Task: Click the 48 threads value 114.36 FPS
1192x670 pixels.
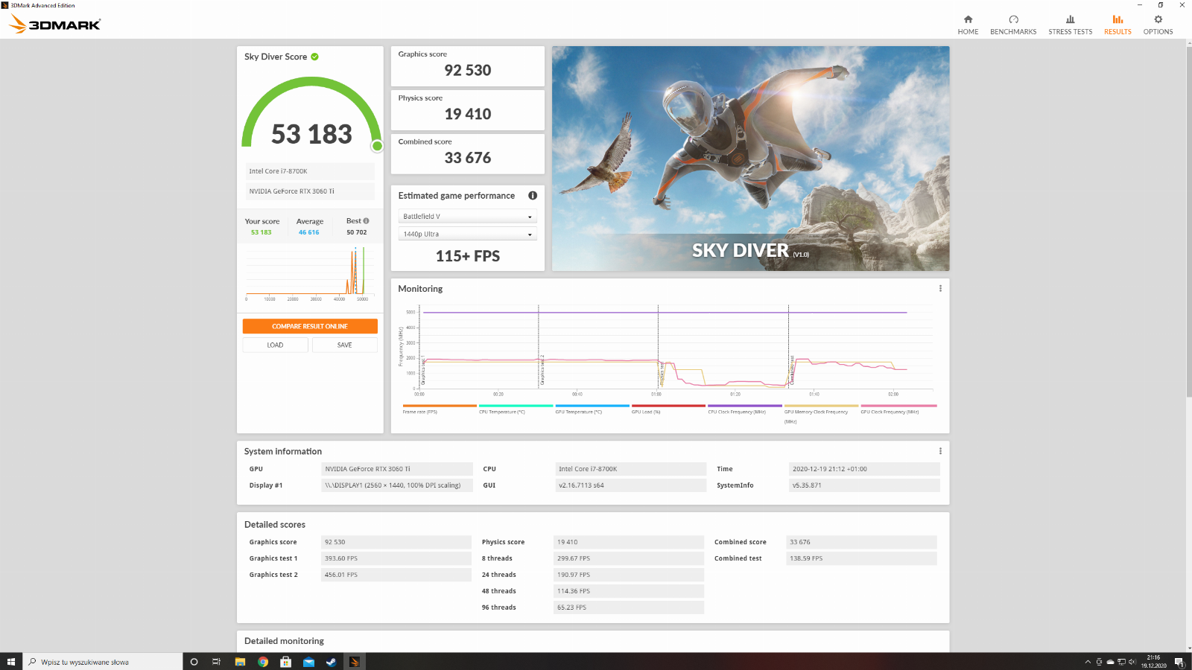Action: click(x=629, y=591)
